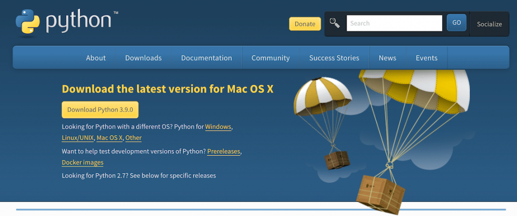517x216 pixels.
Task: Click the GO search button
Action: [456, 23]
